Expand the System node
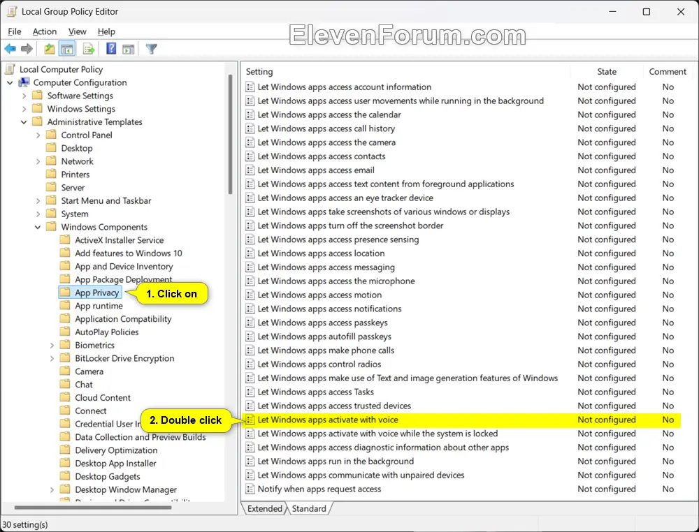This screenshot has width=699, height=532. (x=38, y=214)
